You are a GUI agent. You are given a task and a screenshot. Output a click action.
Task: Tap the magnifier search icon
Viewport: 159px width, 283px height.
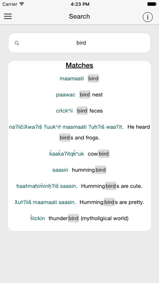point(17,43)
